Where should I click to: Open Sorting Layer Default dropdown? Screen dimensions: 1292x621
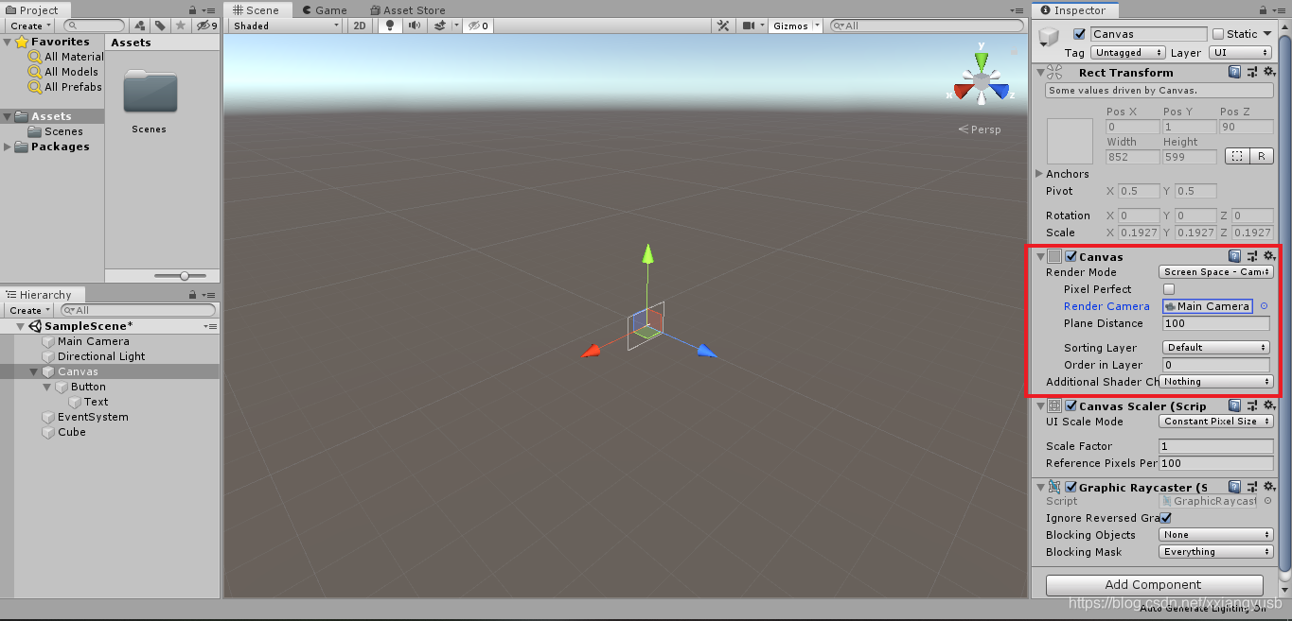[1216, 348]
